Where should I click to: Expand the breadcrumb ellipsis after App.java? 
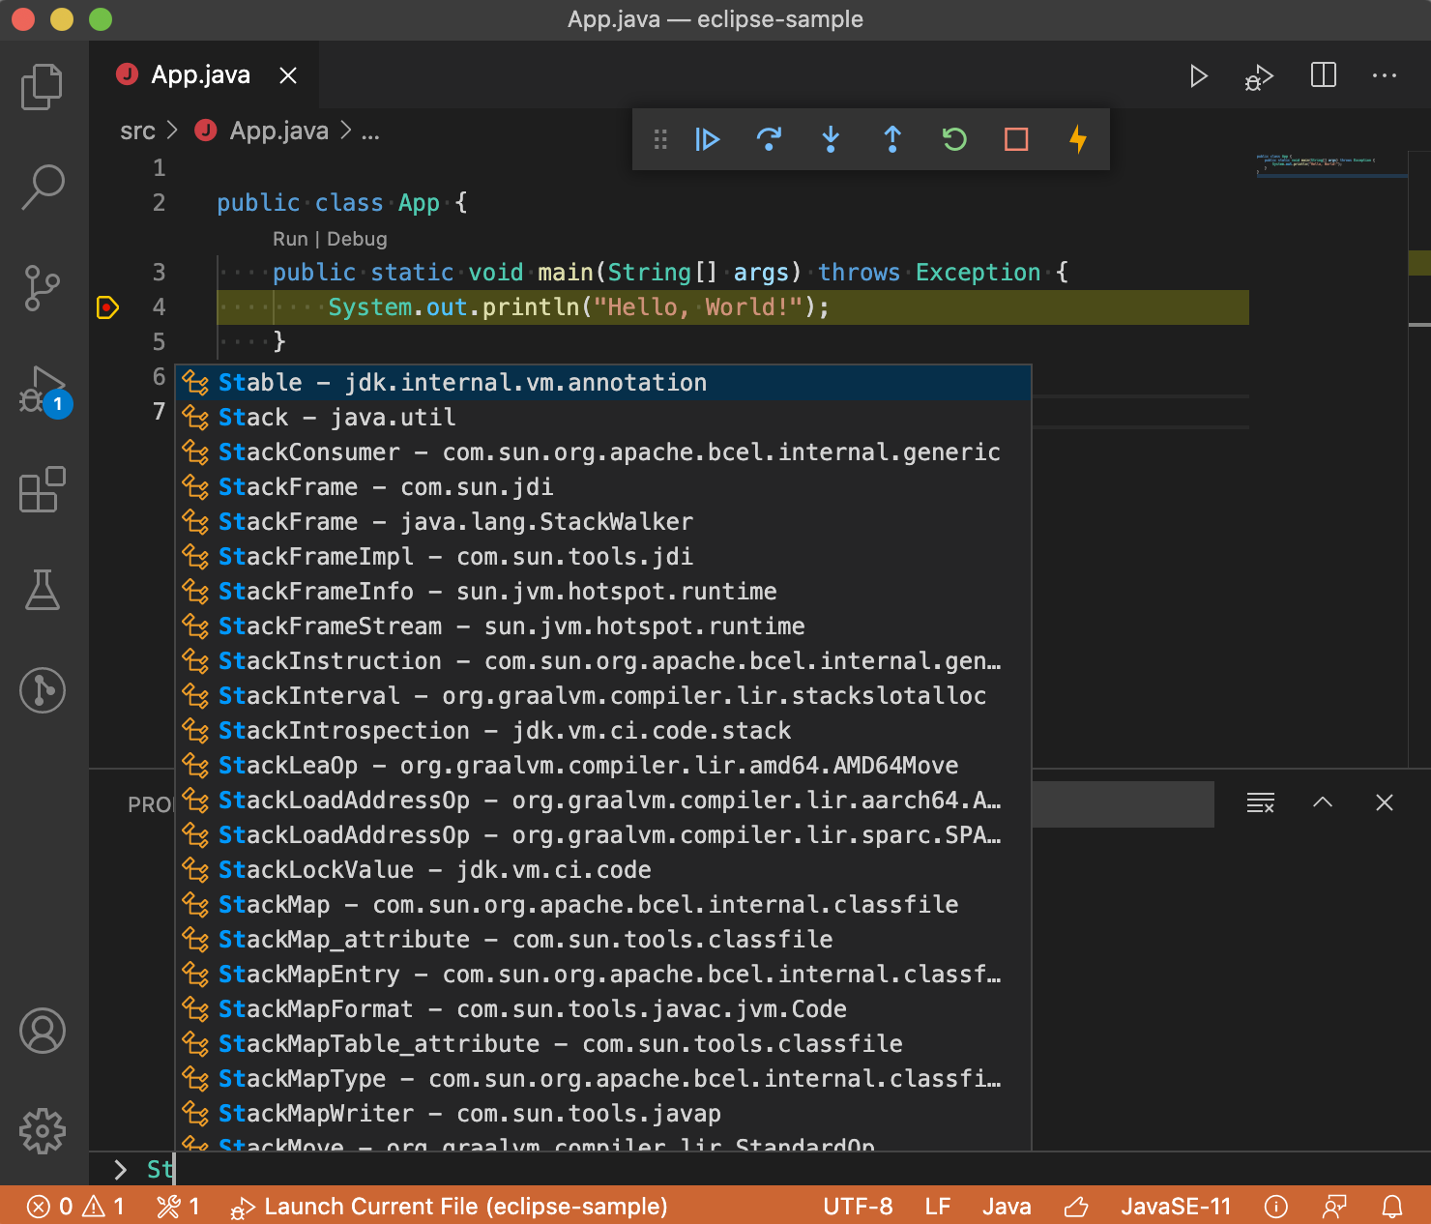370,131
